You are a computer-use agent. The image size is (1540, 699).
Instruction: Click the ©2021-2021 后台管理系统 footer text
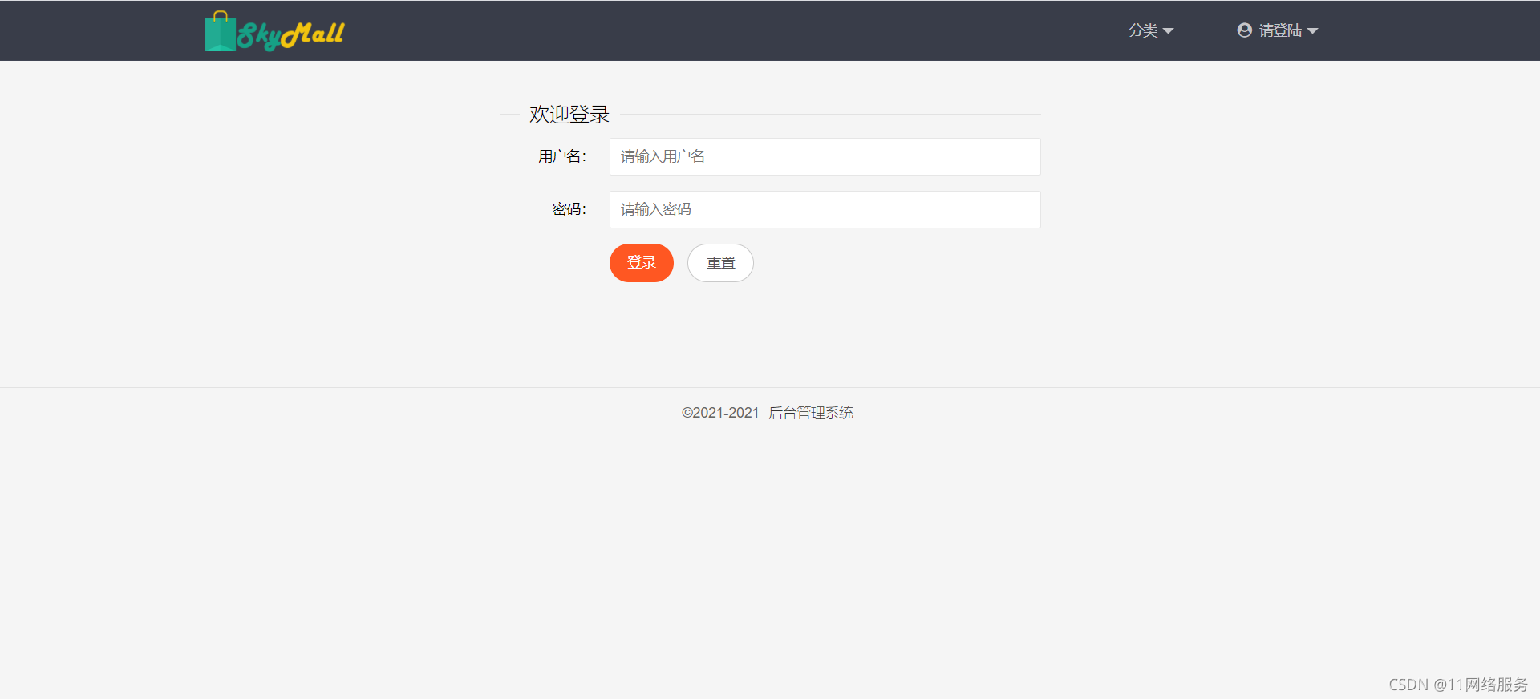(768, 413)
